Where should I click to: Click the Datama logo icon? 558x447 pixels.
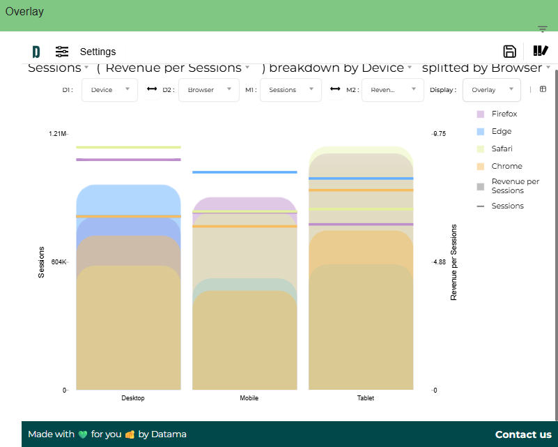click(x=36, y=51)
